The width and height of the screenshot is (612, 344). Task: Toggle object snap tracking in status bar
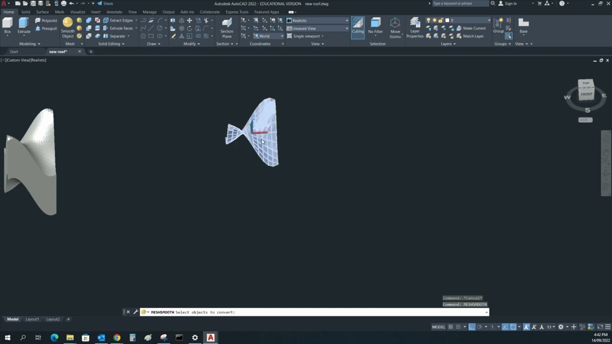[505, 327]
